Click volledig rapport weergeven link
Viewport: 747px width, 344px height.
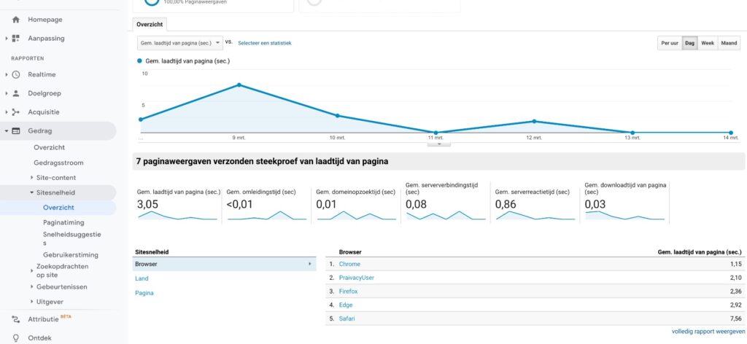tap(708, 331)
